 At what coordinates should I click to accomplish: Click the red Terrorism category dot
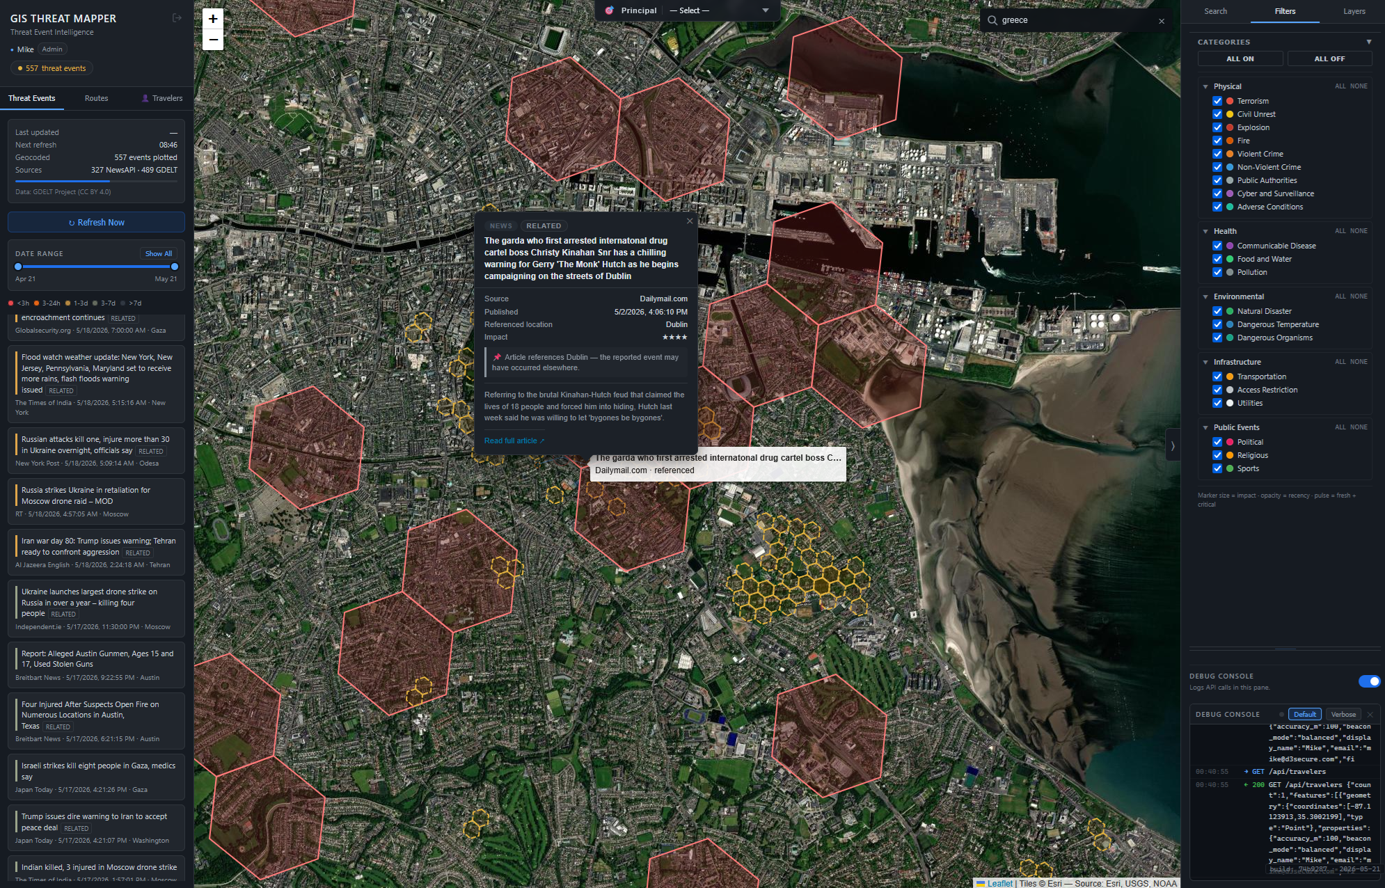pyautogui.click(x=1230, y=101)
